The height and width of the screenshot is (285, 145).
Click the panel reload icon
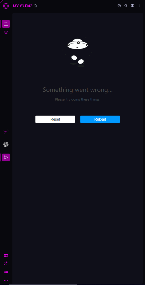pos(126,6)
